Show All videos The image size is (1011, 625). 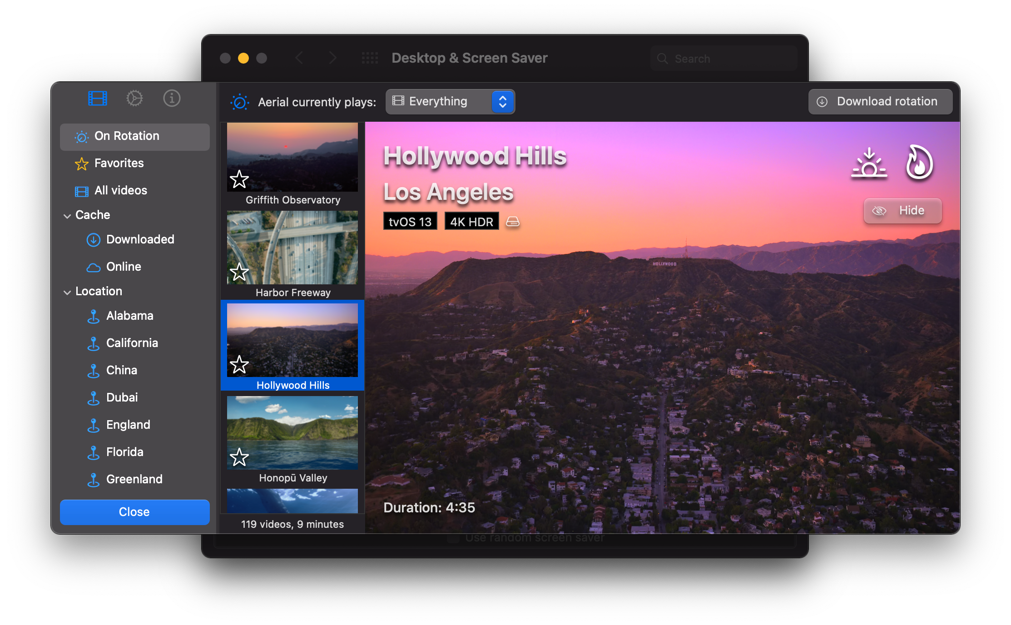click(120, 190)
